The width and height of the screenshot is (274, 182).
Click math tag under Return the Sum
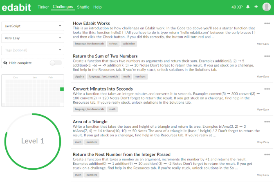[x=126, y=77]
